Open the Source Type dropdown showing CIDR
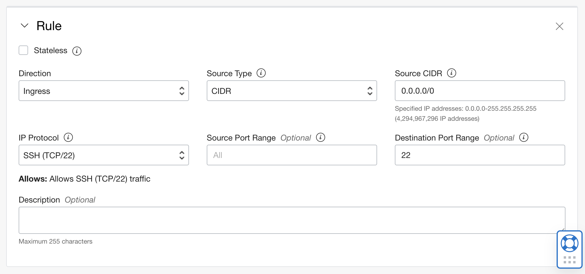 click(292, 91)
